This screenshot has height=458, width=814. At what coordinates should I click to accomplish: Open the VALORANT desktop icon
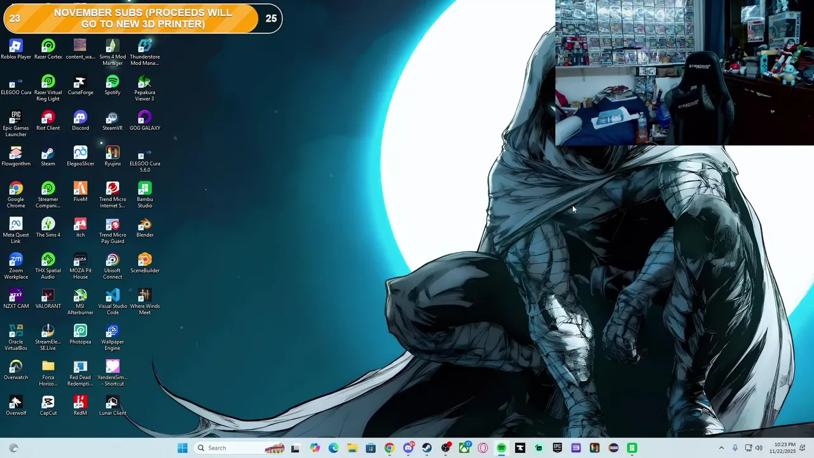coord(48,299)
